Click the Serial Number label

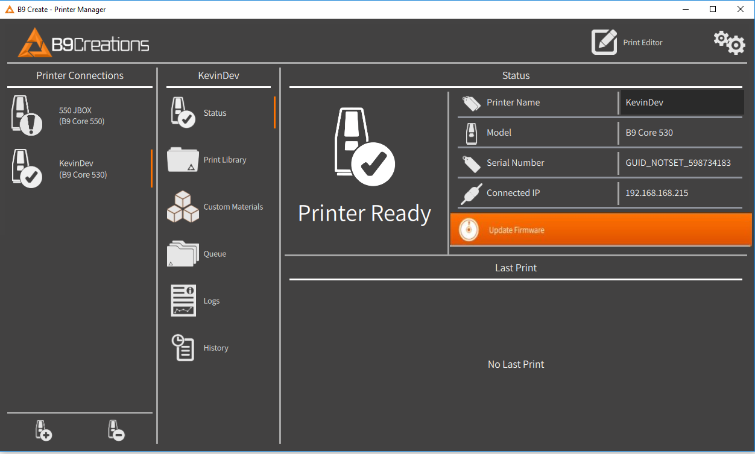pyautogui.click(x=516, y=163)
